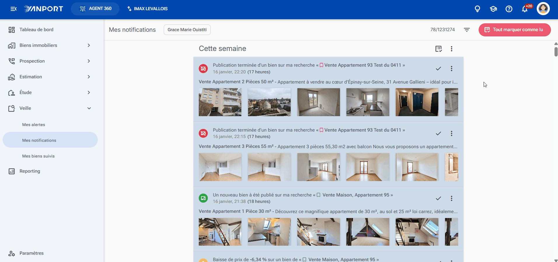Image resolution: width=558 pixels, height=262 pixels.
Task: Click green new-listing icon of 21:38 notification
Action: (x=203, y=198)
